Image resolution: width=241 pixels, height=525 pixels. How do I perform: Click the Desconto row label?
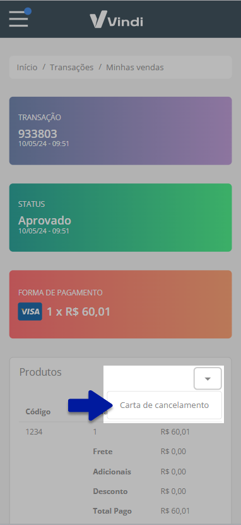tap(110, 491)
